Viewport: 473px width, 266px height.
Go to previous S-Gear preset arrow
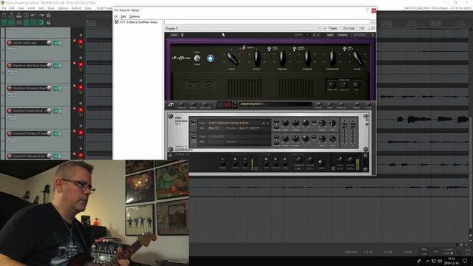coord(314,35)
